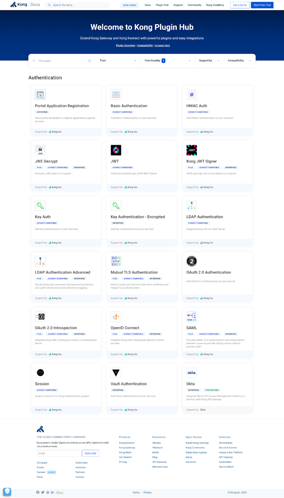Select the HMAC Auth hash icon

coord(191,94)
